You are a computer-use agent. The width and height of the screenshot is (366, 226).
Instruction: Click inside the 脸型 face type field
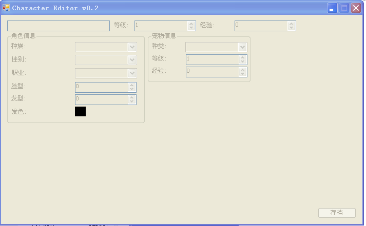click(x=101, y=87)
